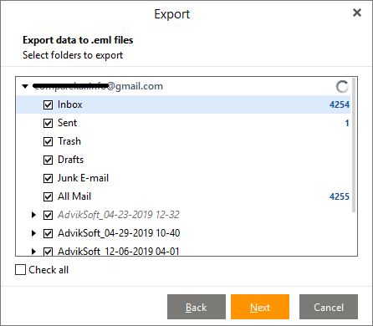Uncheck the Drafts folder checkbox

coord(48,160)
